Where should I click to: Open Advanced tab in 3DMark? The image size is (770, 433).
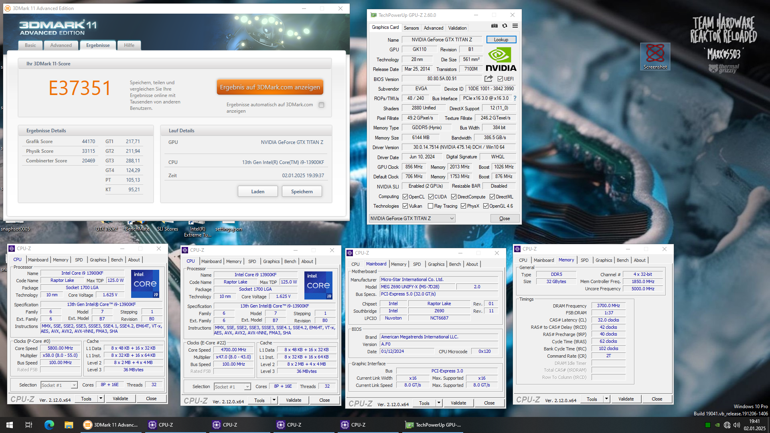click(x=61, y=45)
